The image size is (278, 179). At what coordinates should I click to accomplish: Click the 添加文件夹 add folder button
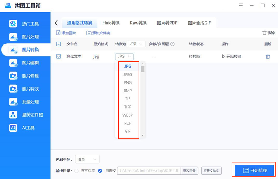[x=99, y=33]
